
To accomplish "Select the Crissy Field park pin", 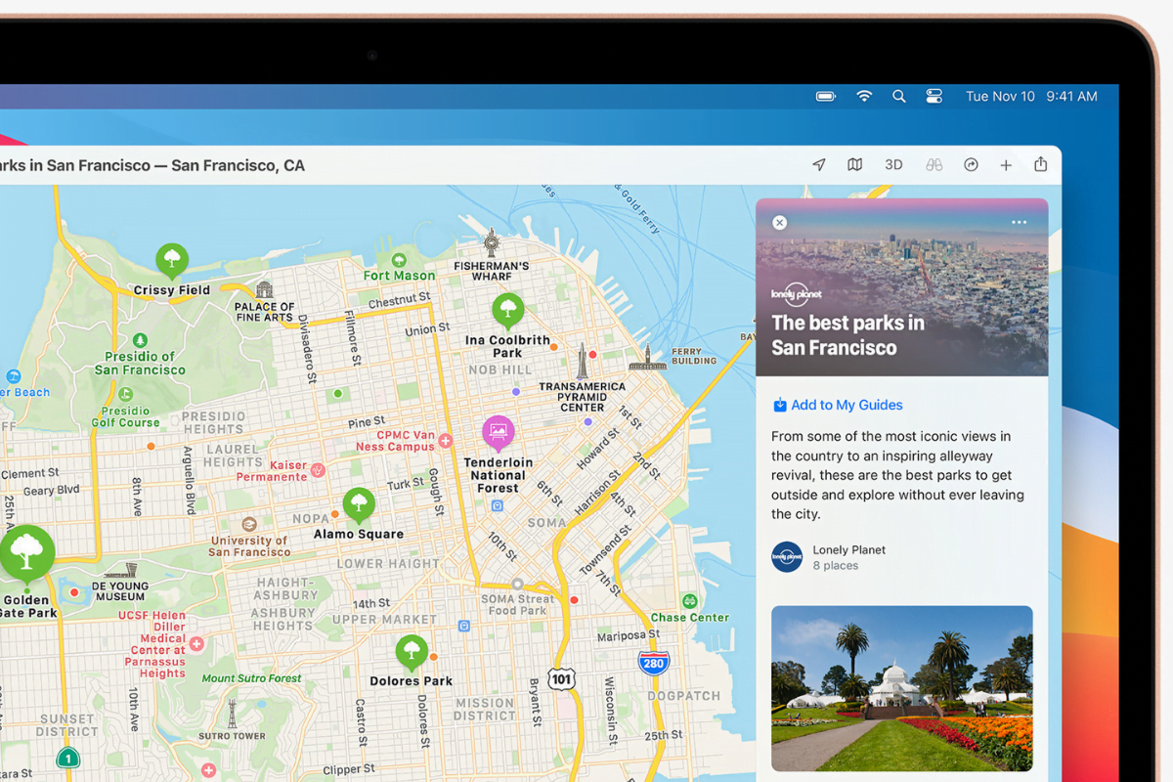I will [172, 260].
